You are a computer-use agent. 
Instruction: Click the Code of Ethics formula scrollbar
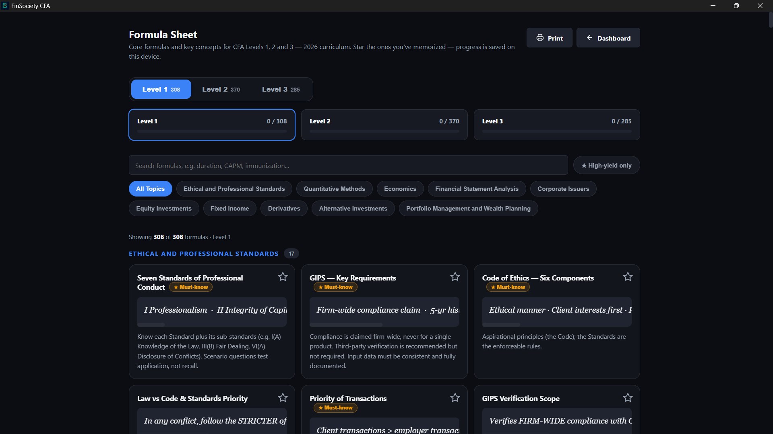click(x=501, y=324)
